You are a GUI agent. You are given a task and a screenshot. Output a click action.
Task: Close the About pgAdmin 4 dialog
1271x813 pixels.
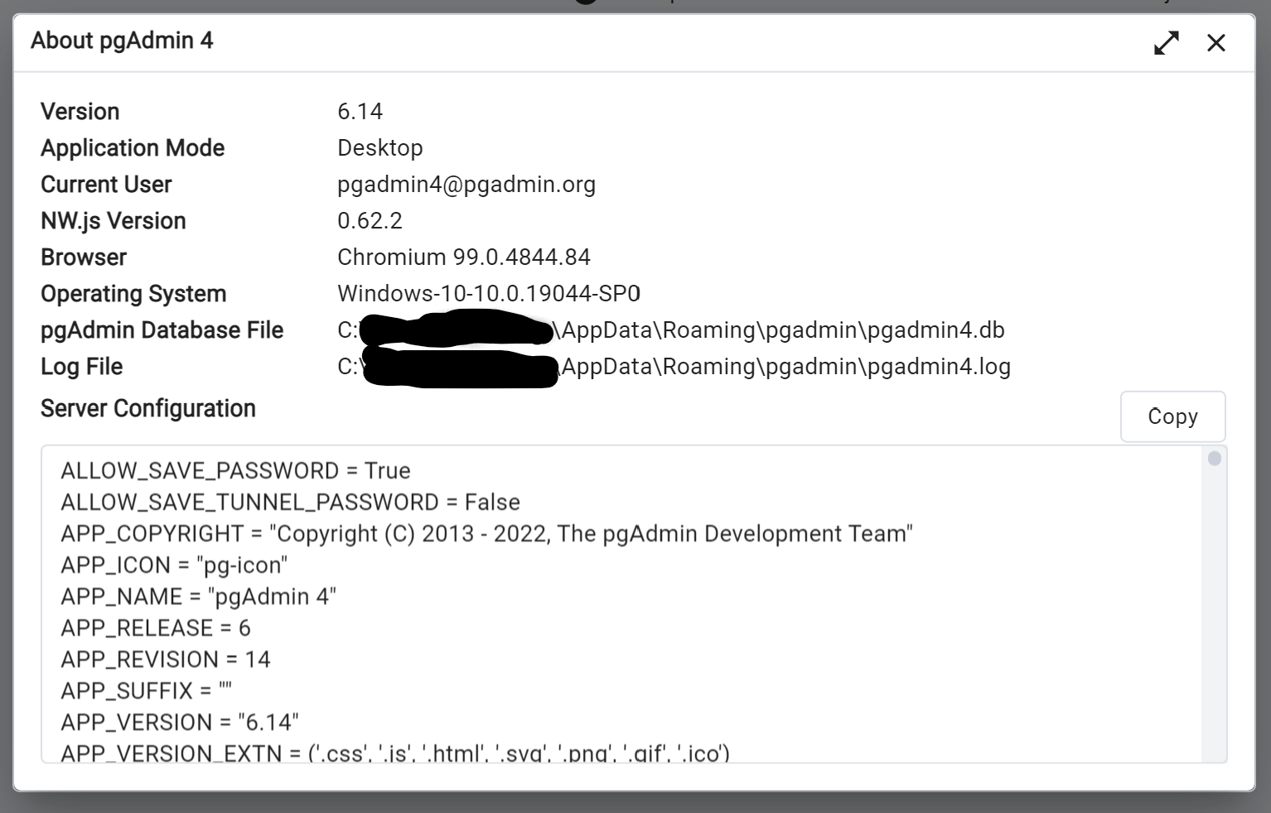click(1215, 43)
